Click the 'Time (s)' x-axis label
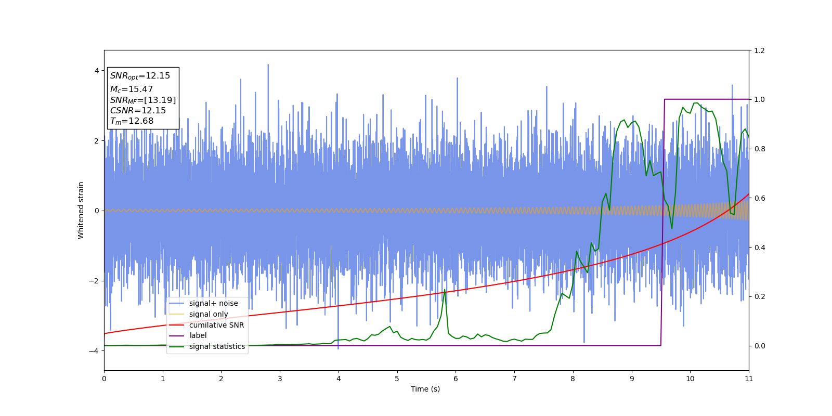832x416 pixels. (425, 389)
